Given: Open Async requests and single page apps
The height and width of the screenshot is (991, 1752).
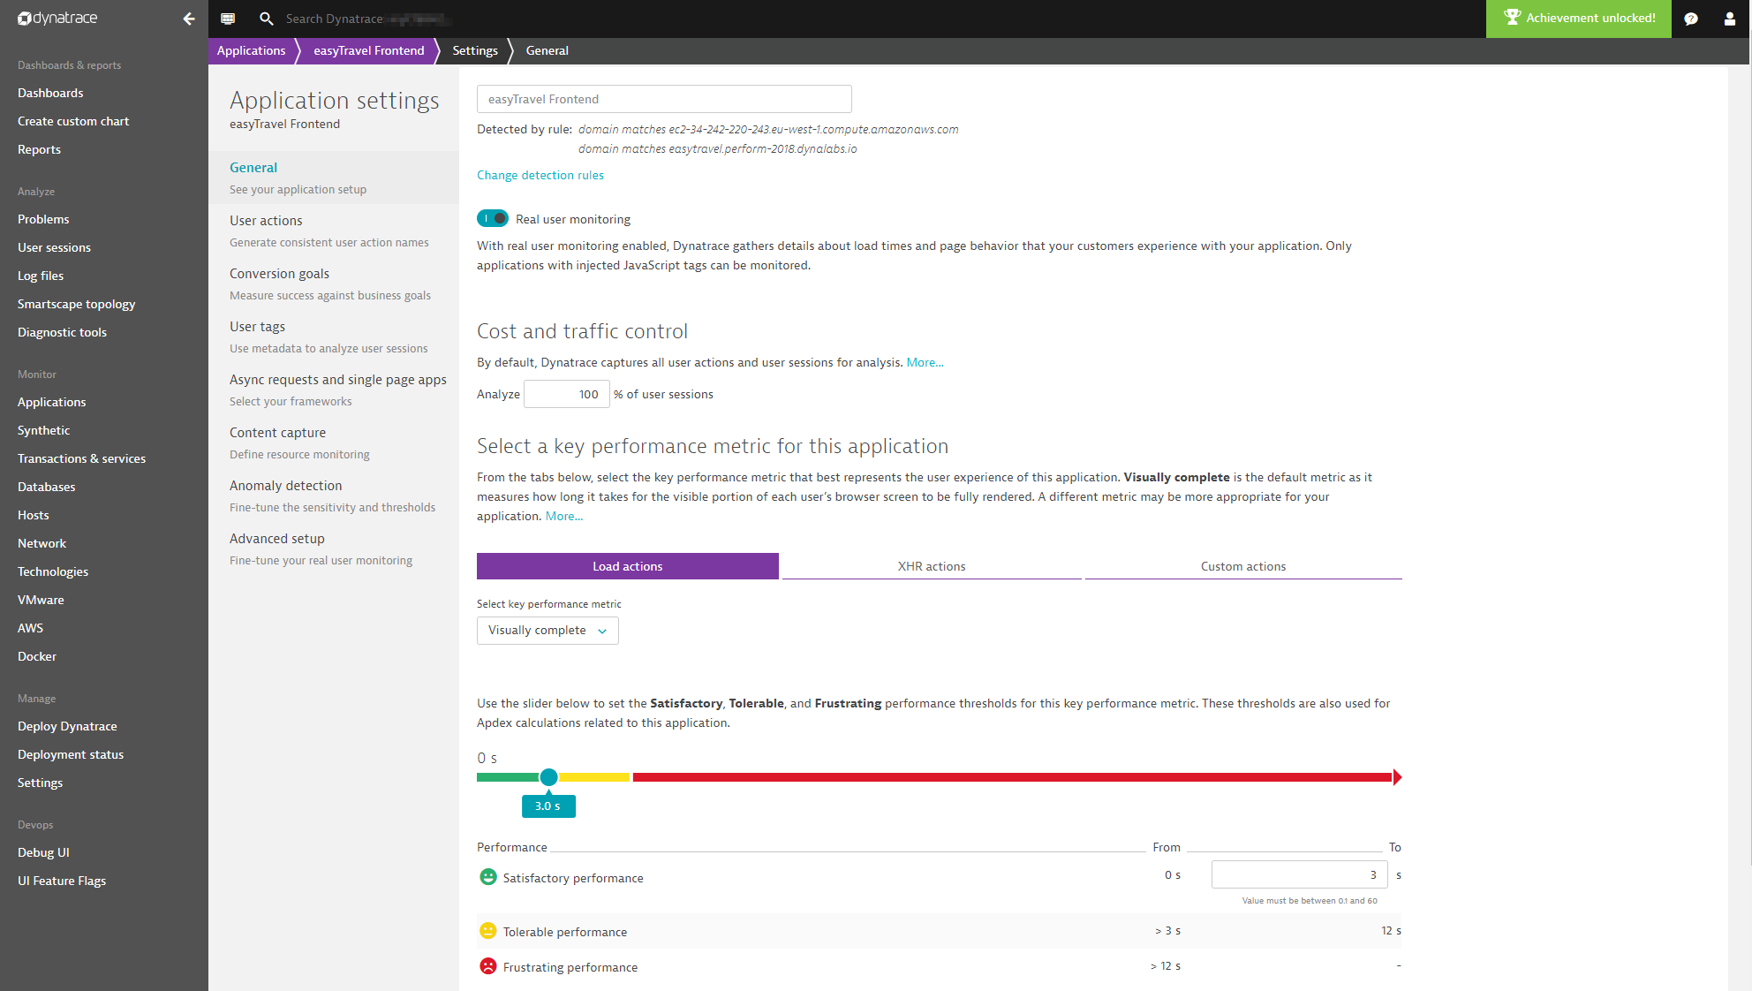Looking at the screenshot, I should pyautogui.click(x=334, y=390).
